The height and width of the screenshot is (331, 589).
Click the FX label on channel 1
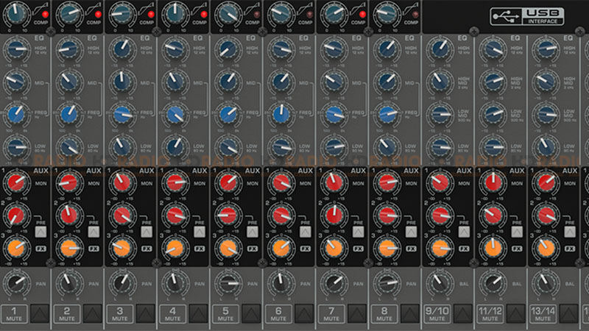40,249
